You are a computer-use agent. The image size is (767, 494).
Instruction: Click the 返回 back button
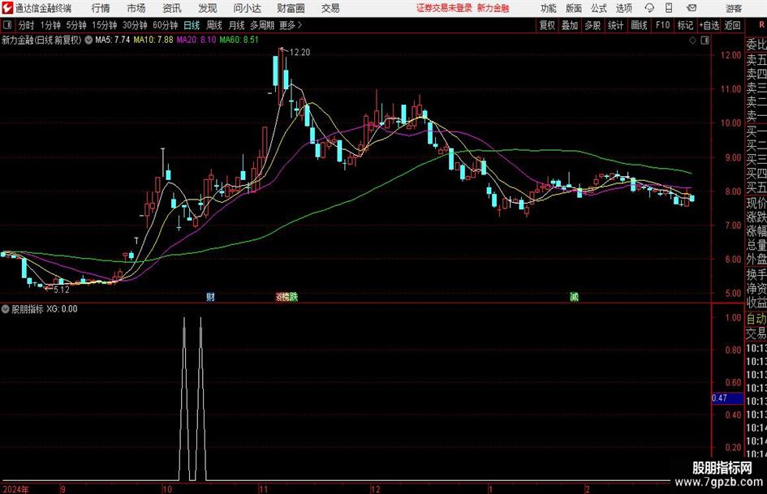click(732, 25)
